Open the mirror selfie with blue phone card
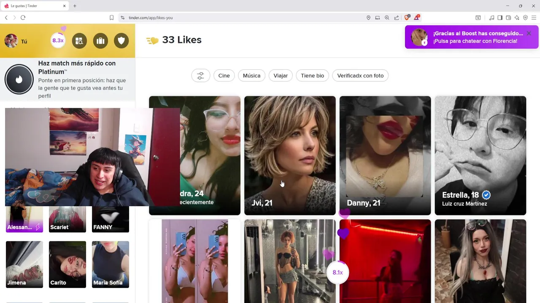This screenshot has width=540, height=303. tap(194, 261)
